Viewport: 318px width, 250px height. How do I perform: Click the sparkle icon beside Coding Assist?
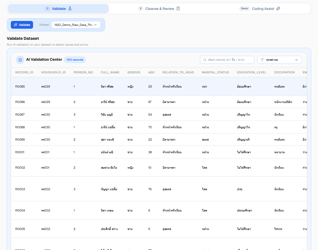[x=278, y=9]
